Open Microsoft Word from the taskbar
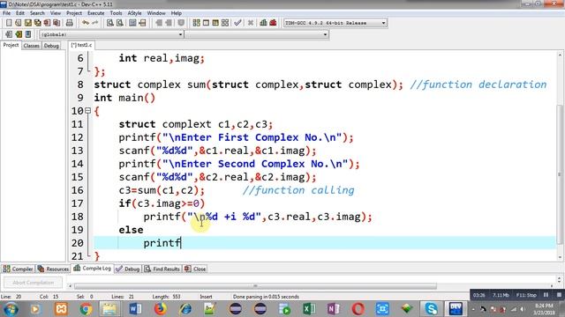The image size is (565, 317). [x=135, y=309]
